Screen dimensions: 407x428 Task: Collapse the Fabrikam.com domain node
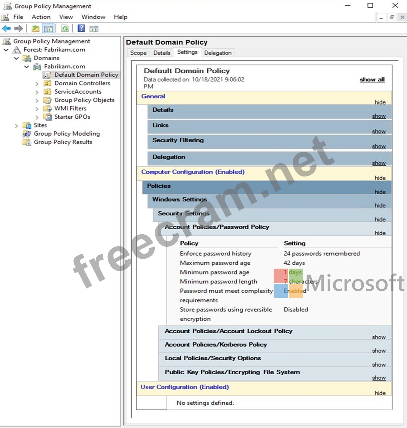(26, 67)
